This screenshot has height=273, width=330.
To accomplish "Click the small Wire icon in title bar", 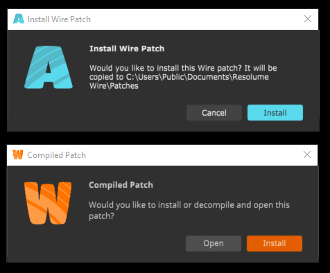I will pos(18,155).
